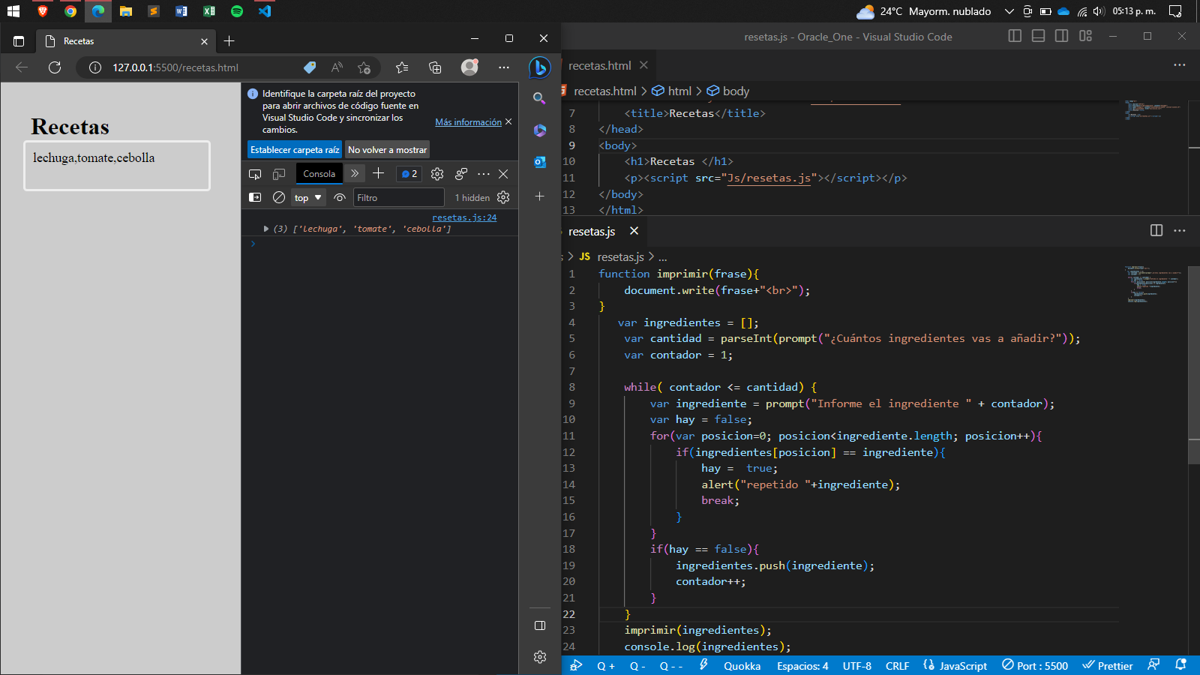Open Edge Settings and more menu
The height and width of the screenshot is (675, 1200).
(x=504, y=67)
